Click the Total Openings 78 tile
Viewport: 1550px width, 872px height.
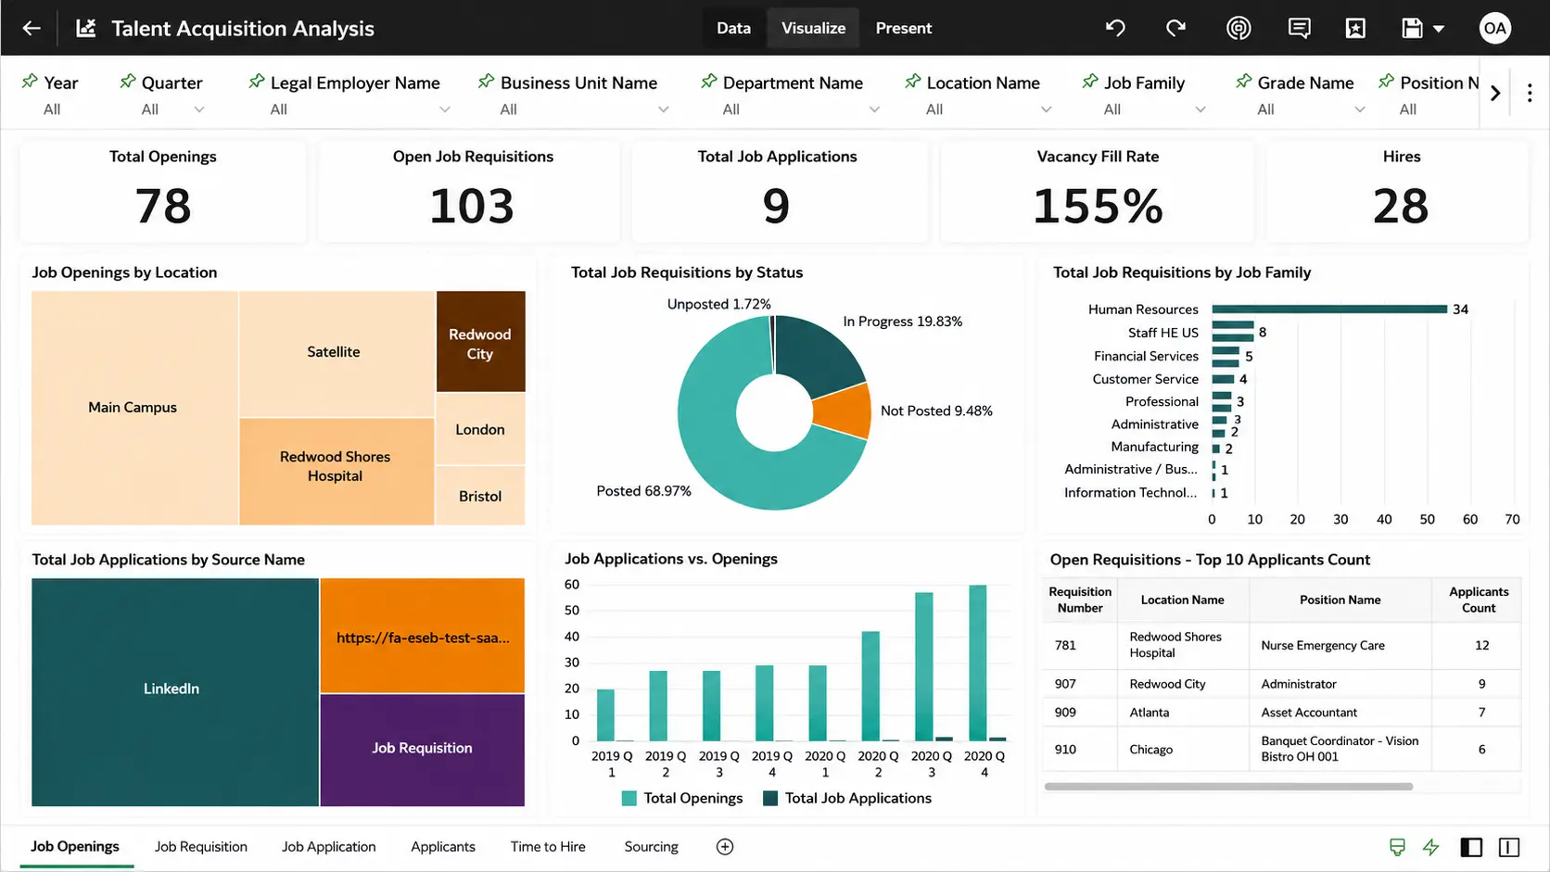pos(163,192)
